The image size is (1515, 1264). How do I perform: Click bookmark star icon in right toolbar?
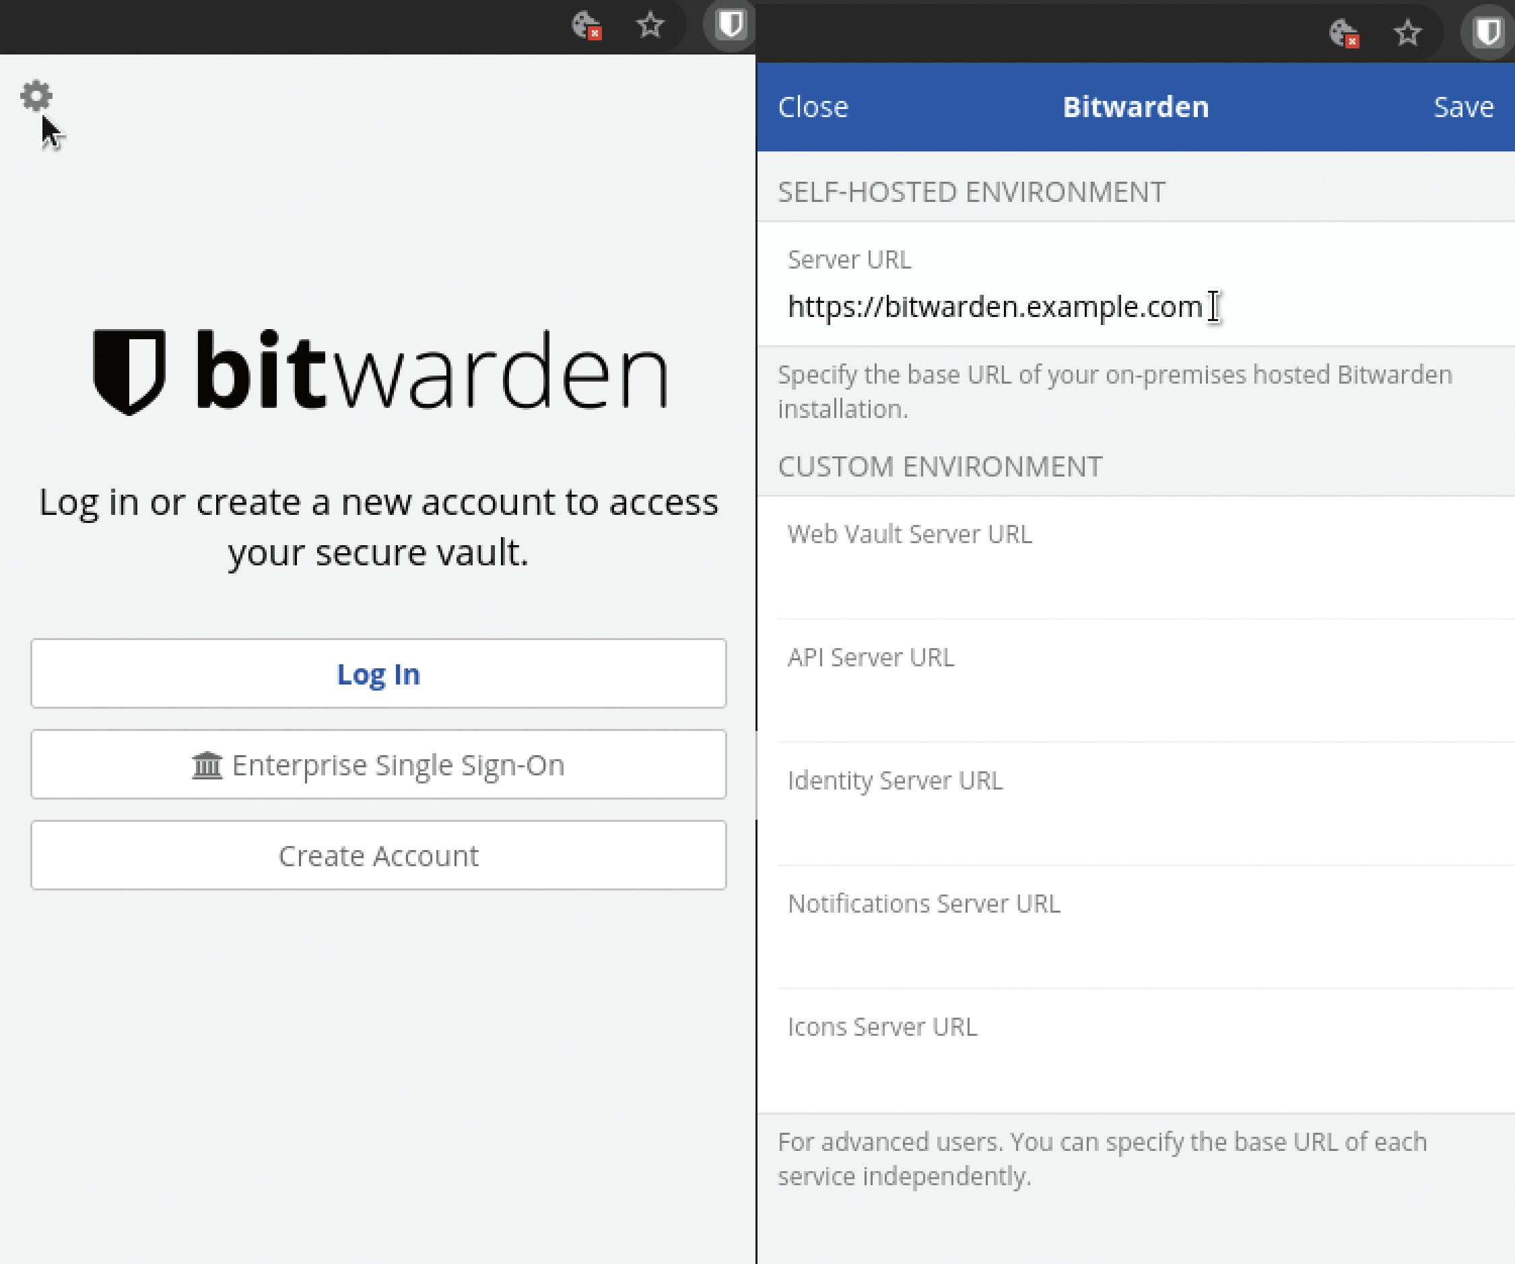pos(1407,32)
